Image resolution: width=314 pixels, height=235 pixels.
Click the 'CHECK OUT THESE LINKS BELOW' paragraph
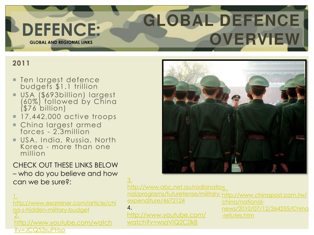point(65,173)
